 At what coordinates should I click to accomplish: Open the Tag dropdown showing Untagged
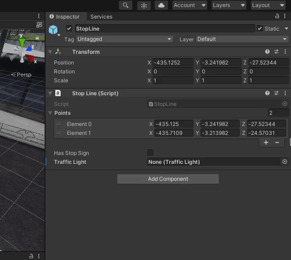click(124, 39)
